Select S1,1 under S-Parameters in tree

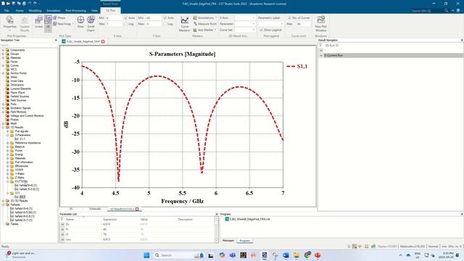point(22,138)
